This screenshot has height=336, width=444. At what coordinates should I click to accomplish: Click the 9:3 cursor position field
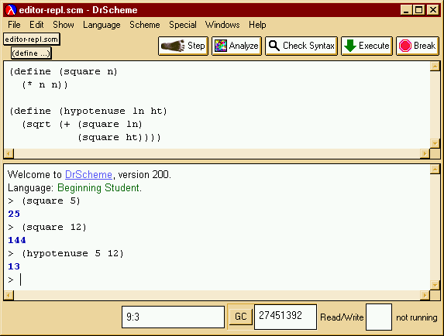click(173, 317)
